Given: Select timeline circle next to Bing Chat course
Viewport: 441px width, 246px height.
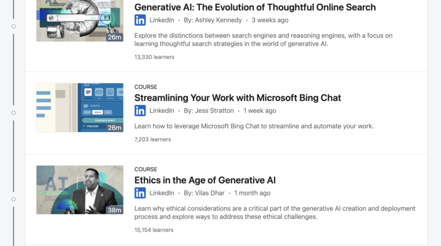Looking at the screenshot, I should pyautogui.click(x=13, y=113).
